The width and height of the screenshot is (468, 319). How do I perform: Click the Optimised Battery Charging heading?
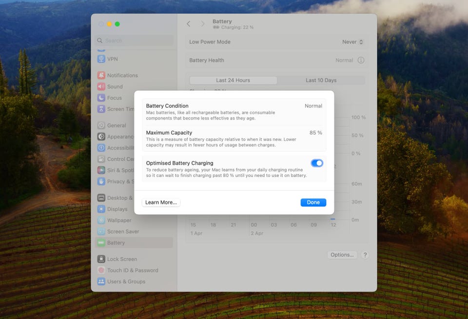[180, 163]
